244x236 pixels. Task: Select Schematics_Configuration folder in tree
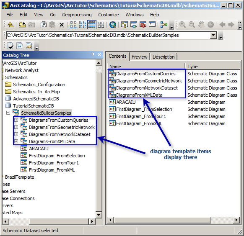[x=39, y=85]
